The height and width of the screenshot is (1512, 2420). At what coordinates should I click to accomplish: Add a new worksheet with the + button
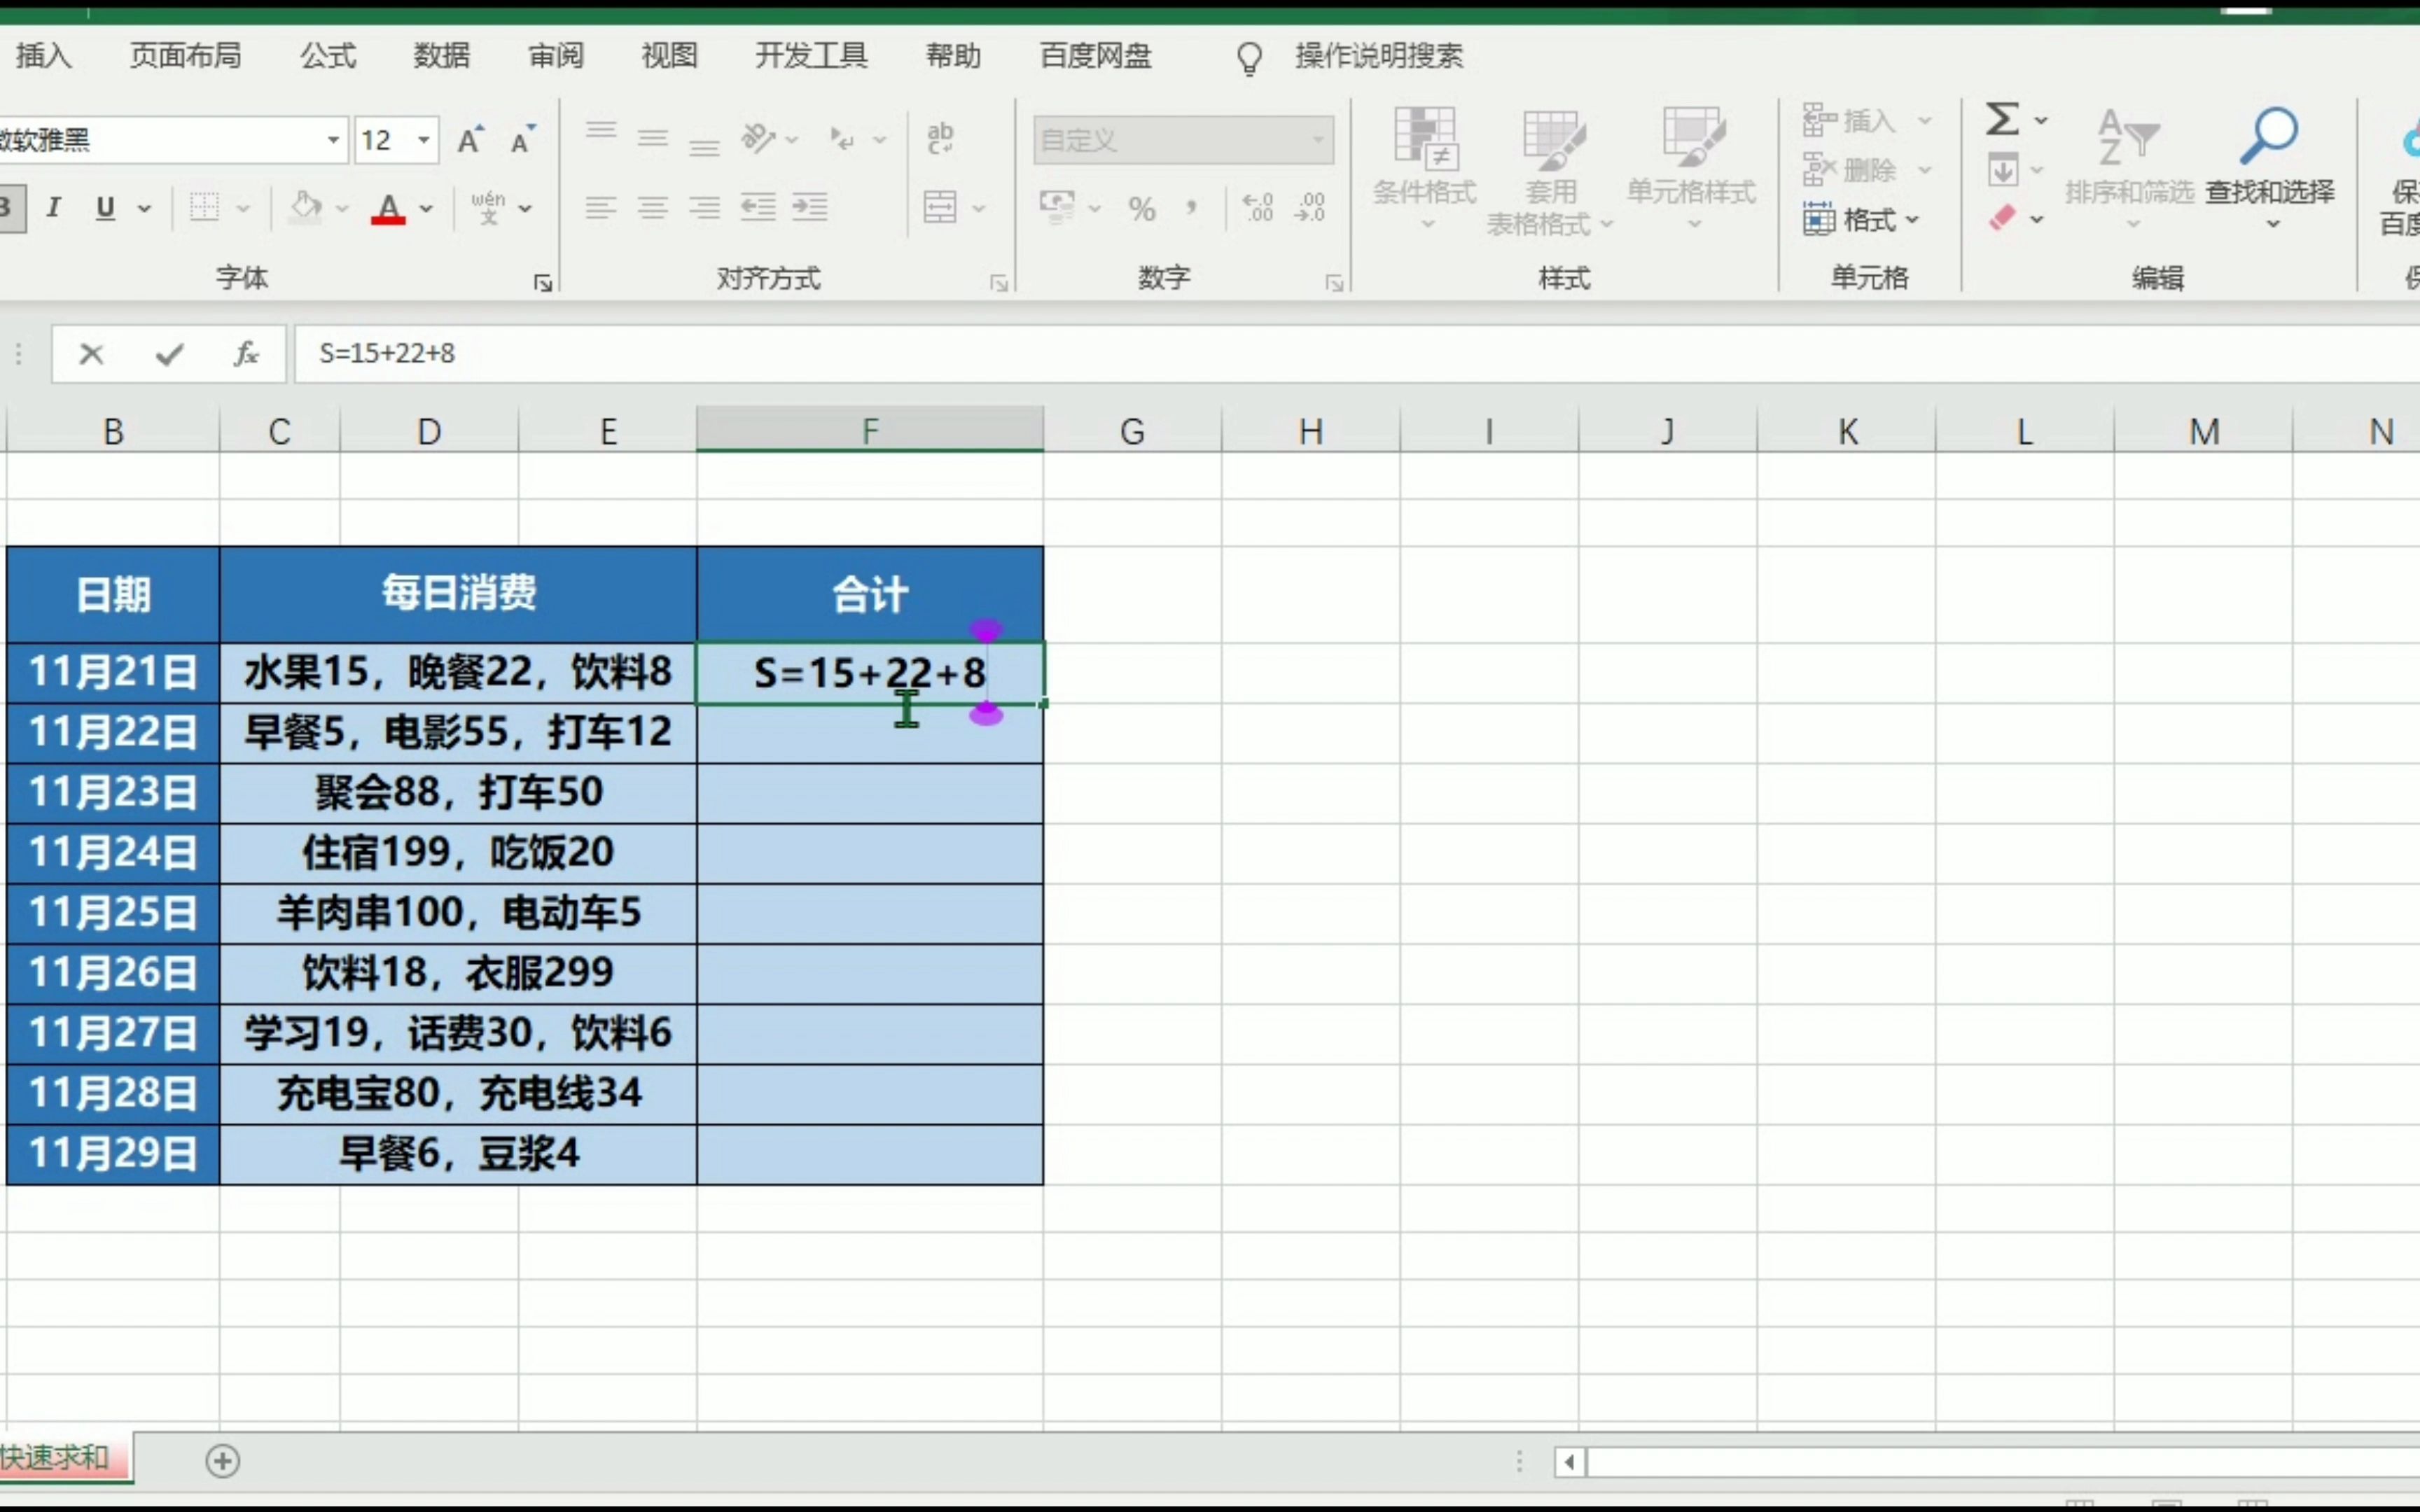[222, 1460]
